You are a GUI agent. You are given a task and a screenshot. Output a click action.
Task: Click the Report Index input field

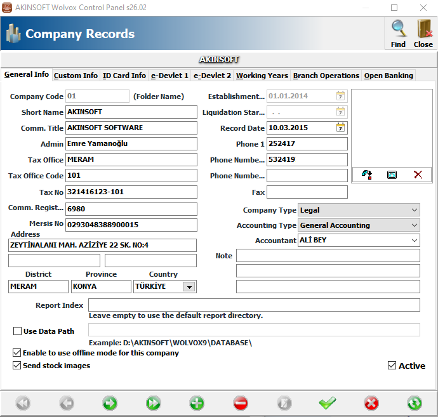pyautogui.click(x=253, y=305)
